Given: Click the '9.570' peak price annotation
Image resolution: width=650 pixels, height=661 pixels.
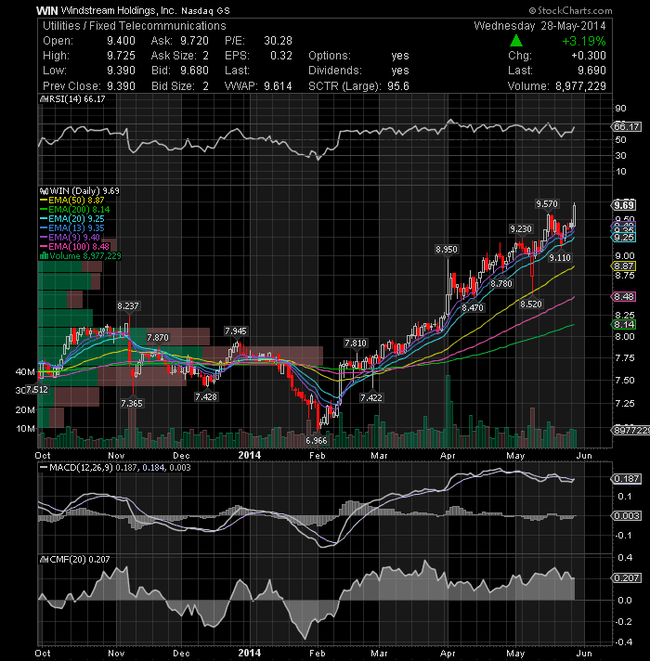Looking at the screenshot, I should tap(547, 204).
